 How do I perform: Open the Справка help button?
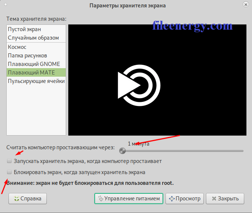[27, 199]
